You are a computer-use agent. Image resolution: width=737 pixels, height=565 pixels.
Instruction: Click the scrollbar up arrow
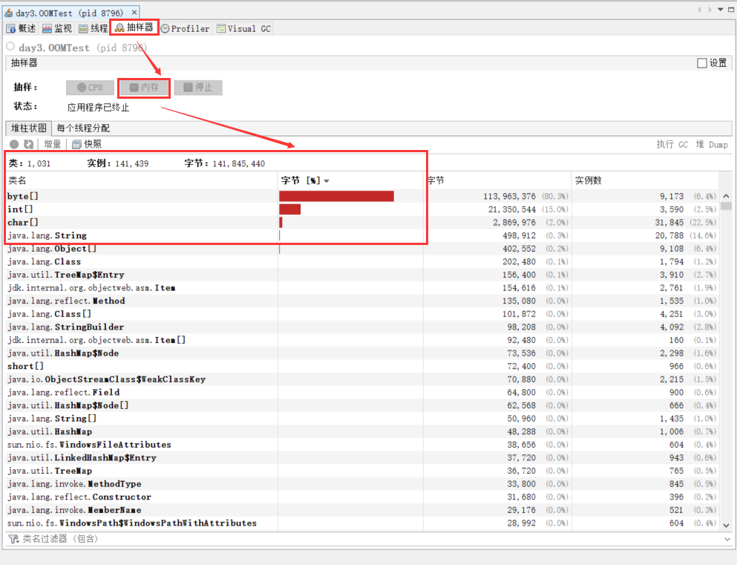coord(726,196)
